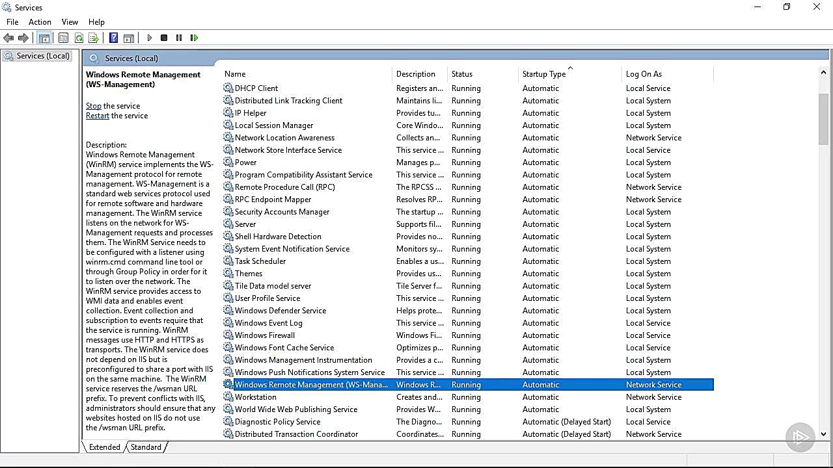The width and height of the screenshot is (833, 468).
Task: Click the gear icon beside DHCP Client
Action: [x=228, y=88]
